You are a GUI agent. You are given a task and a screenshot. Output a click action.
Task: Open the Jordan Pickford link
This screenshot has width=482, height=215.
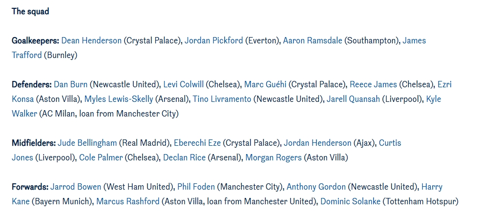tap(213, 40)
